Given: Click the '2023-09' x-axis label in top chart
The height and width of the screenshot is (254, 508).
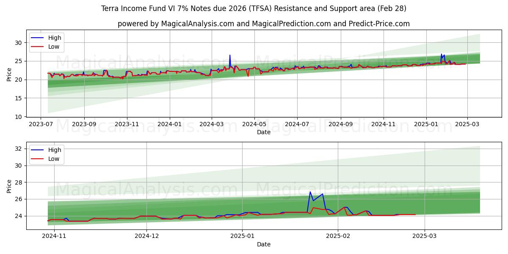Looking at the screenshot, I should point(84,124).
